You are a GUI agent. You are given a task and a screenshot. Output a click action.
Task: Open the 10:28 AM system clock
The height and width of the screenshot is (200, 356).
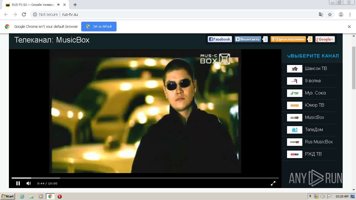(342, 196)
